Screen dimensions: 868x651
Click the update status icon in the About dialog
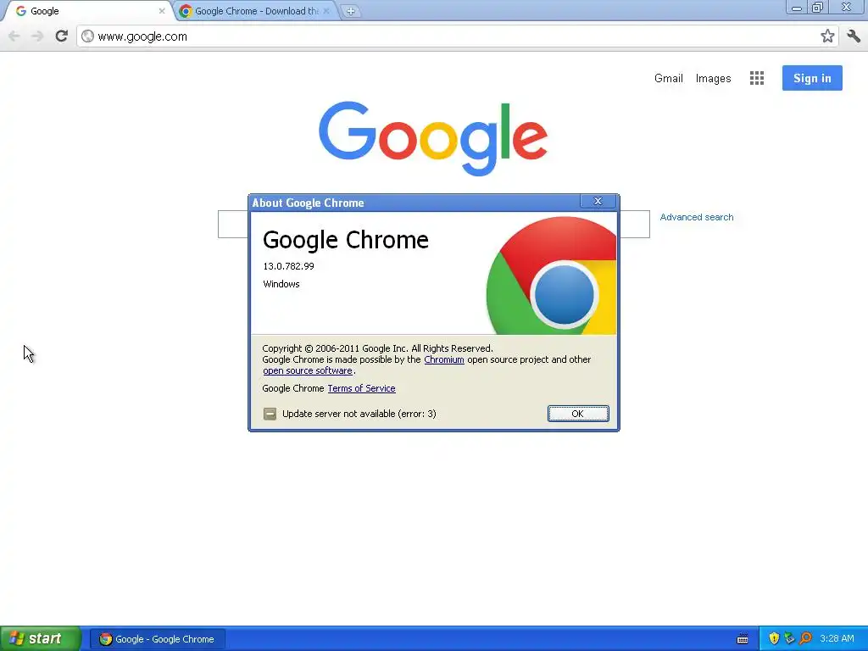(x=270, y=414)
